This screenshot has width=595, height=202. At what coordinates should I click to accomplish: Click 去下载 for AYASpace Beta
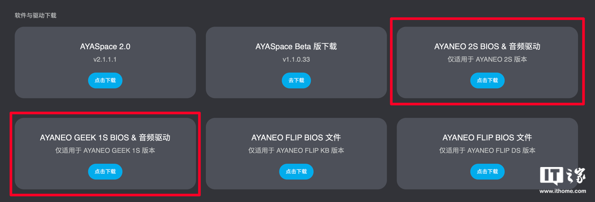coord(296,81)
